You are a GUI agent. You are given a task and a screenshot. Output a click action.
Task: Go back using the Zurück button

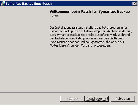(72, 99)
